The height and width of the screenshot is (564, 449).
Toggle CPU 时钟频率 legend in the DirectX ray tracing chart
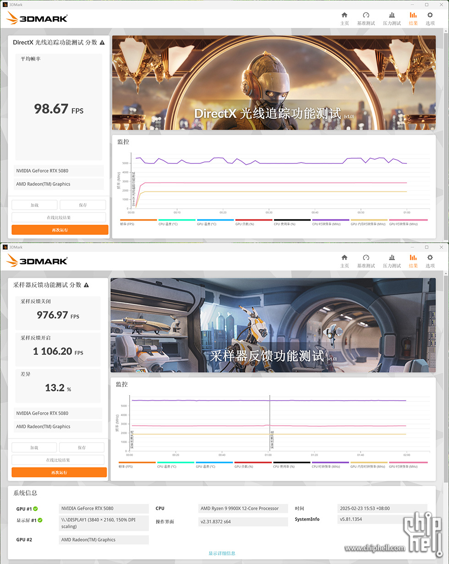click(x=331, y=222)
